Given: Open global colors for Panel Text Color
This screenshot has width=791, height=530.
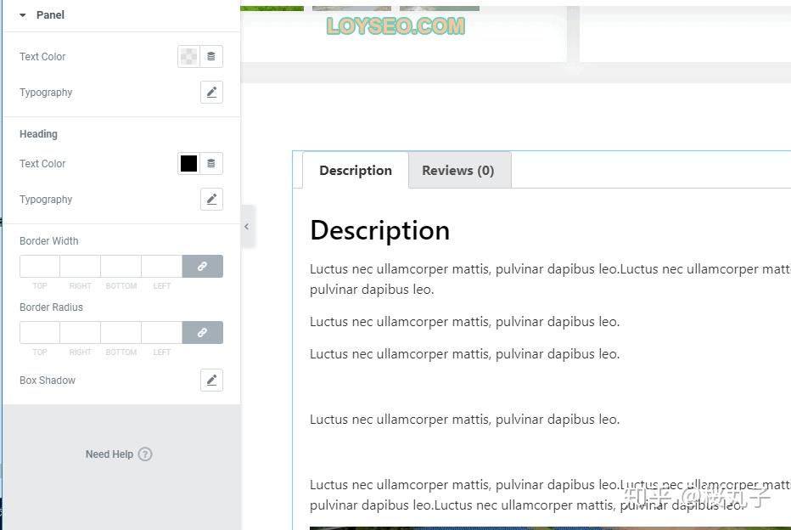Looking at the screenshot, I should click(211, 57).
